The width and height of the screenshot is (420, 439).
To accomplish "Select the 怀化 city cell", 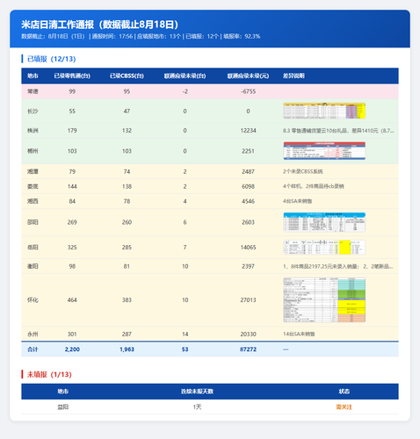I will 33,300.
